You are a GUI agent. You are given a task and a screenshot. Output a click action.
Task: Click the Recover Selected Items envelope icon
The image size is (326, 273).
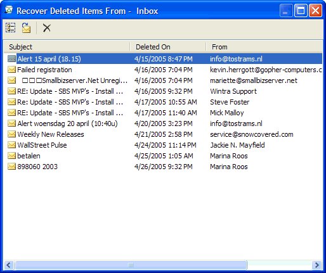(x=27, y=28)
